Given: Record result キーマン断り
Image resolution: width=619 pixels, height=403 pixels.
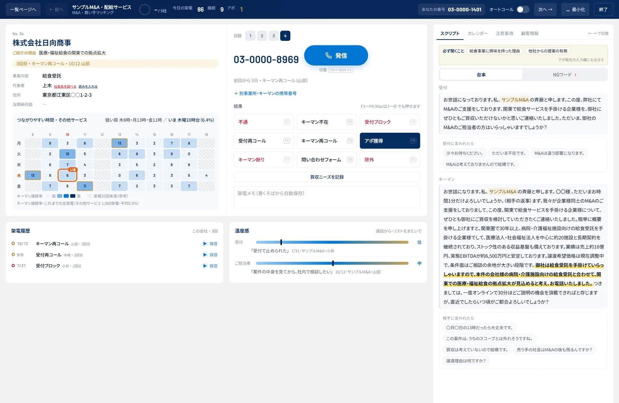Looking at the screenshot, I should pyautogui.click(x=264, y=160).
